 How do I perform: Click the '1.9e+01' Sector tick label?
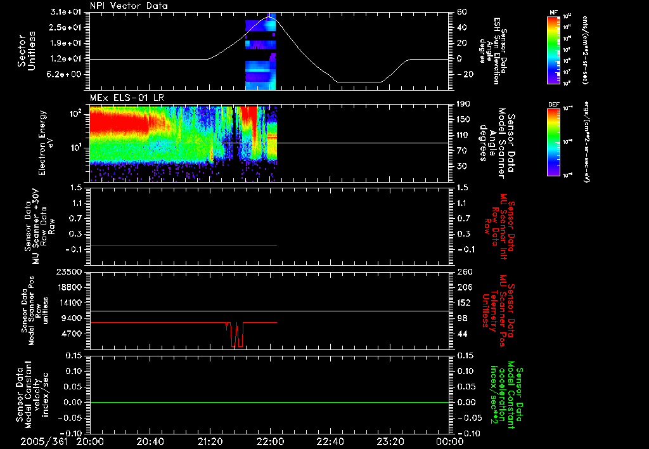coord(67,43)
